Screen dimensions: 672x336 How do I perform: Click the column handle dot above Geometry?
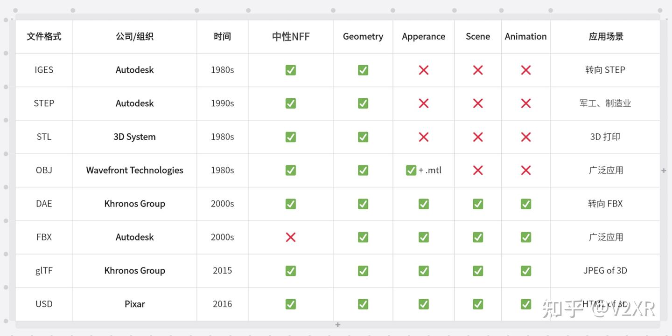click(x=333, y=10)
